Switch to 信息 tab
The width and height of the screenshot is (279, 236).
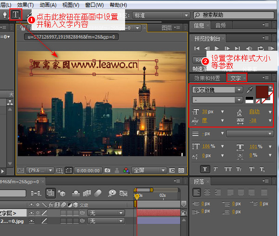pos(199,26)
